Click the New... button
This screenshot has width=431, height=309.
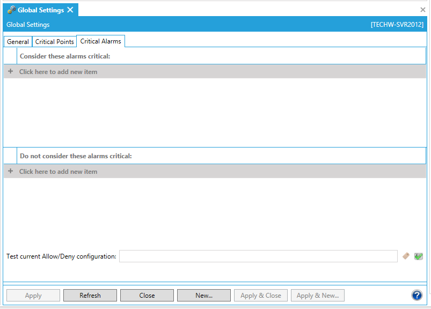click(x=203, y=296)
